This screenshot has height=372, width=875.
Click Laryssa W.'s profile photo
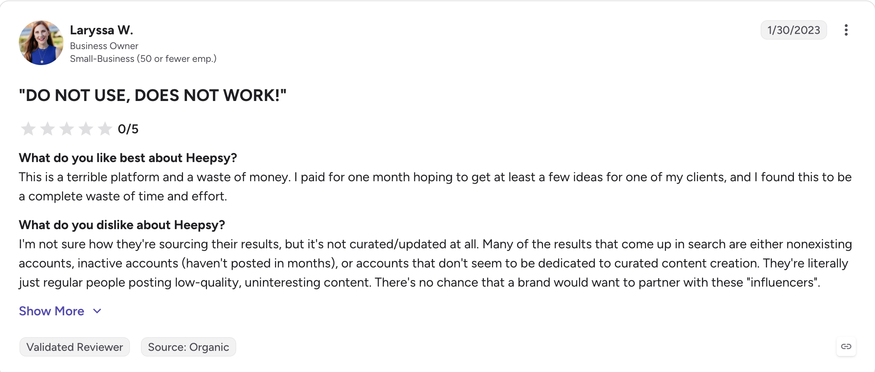pyautogui.click(x=41, y=43)
